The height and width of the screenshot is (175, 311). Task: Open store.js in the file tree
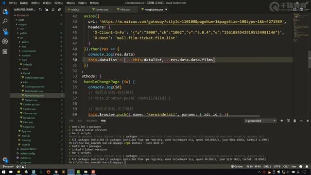point(26,144)
